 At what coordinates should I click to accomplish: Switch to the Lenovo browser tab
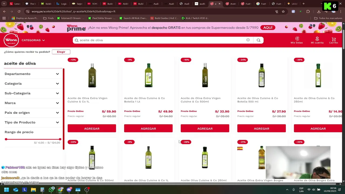(15, 4)
